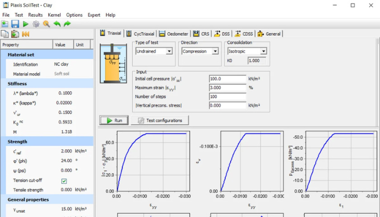Collapse the Material set section header
The width and height of the screenshot is (380, 217).
(47, 55)
